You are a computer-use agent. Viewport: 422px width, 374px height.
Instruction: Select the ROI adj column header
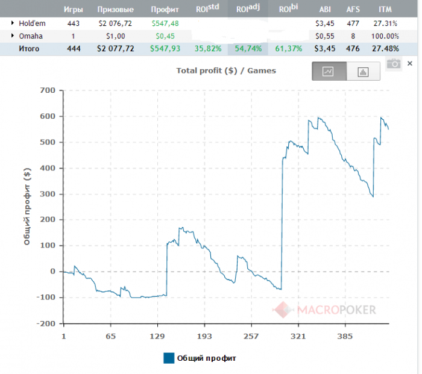pyautogui.click(x=248, y=8)
